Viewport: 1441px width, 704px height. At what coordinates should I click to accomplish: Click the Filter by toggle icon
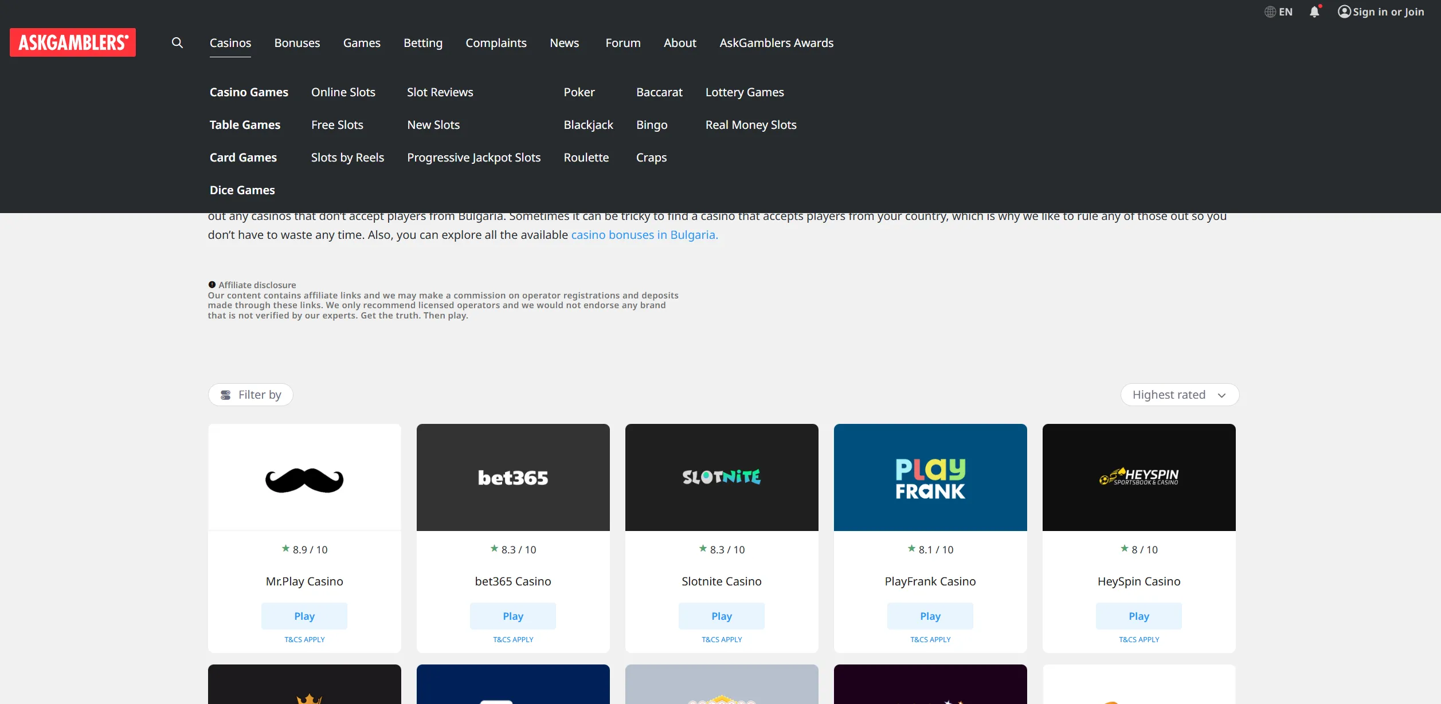point(226,395)
